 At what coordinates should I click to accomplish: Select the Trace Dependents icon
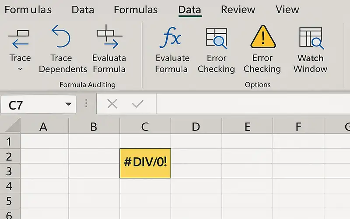61,37
